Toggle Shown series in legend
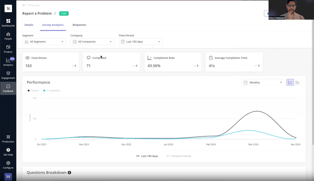Screen dimensions: 314x181 [x=33, y=90]
